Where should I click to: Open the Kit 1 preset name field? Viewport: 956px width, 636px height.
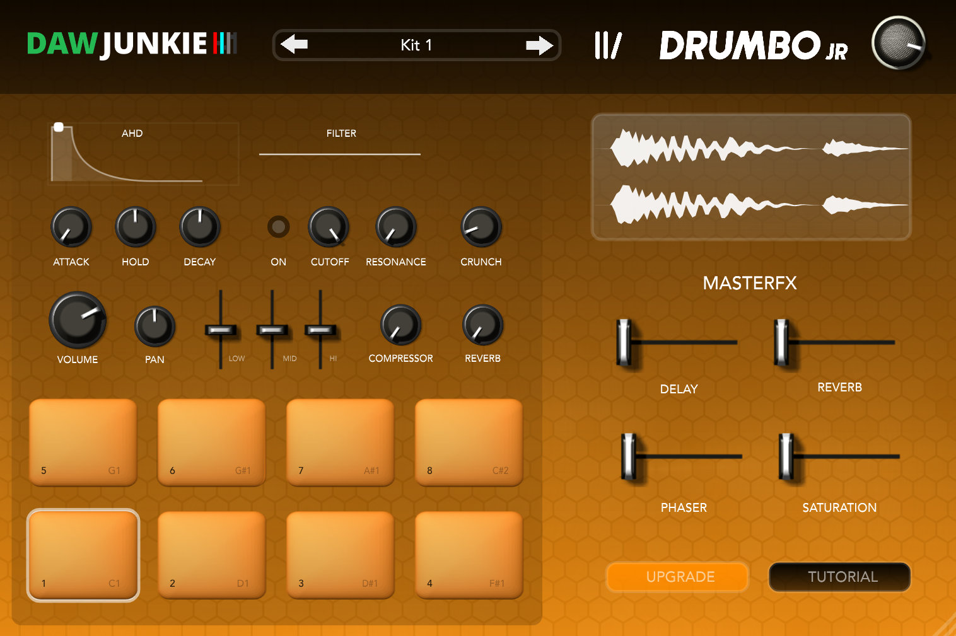click(x=416, y=45)
